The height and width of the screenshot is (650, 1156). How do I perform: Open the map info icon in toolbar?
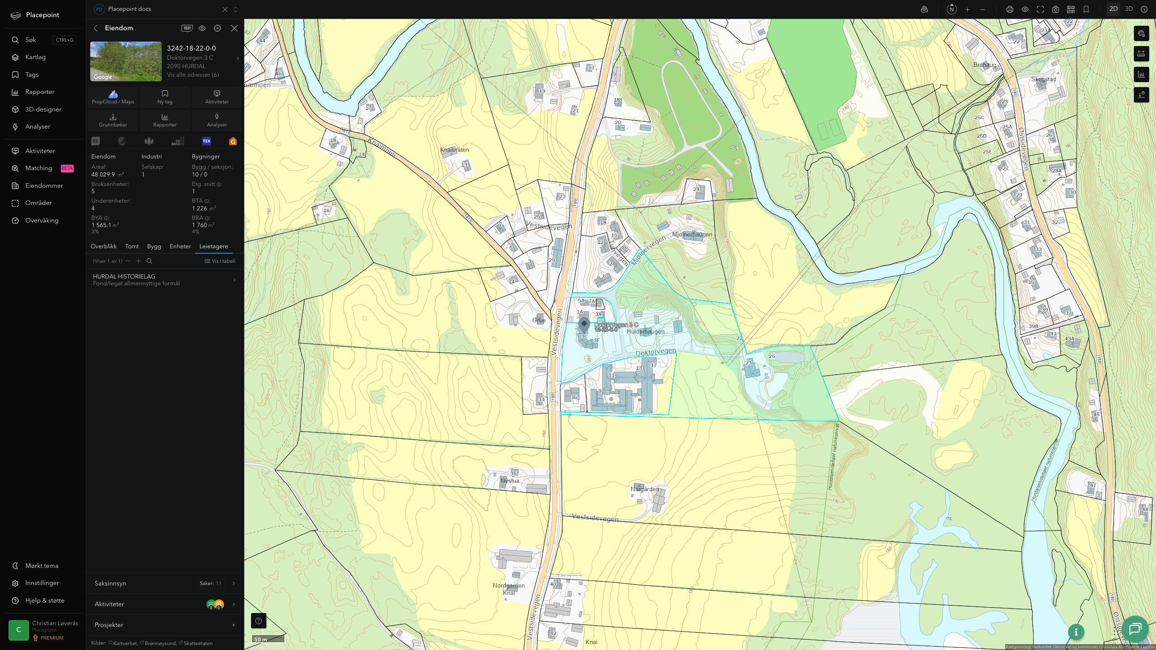[x=1144, y=9]
